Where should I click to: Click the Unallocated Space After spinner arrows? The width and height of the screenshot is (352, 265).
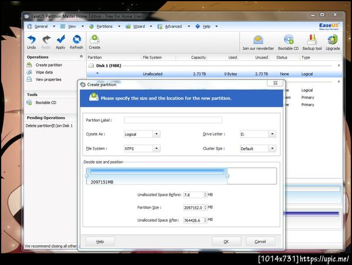(205, 220)
